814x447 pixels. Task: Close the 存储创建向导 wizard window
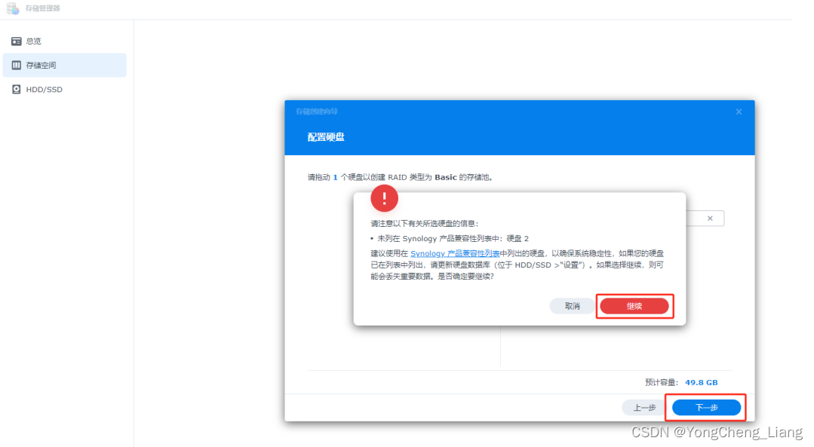tap(739, 112)
